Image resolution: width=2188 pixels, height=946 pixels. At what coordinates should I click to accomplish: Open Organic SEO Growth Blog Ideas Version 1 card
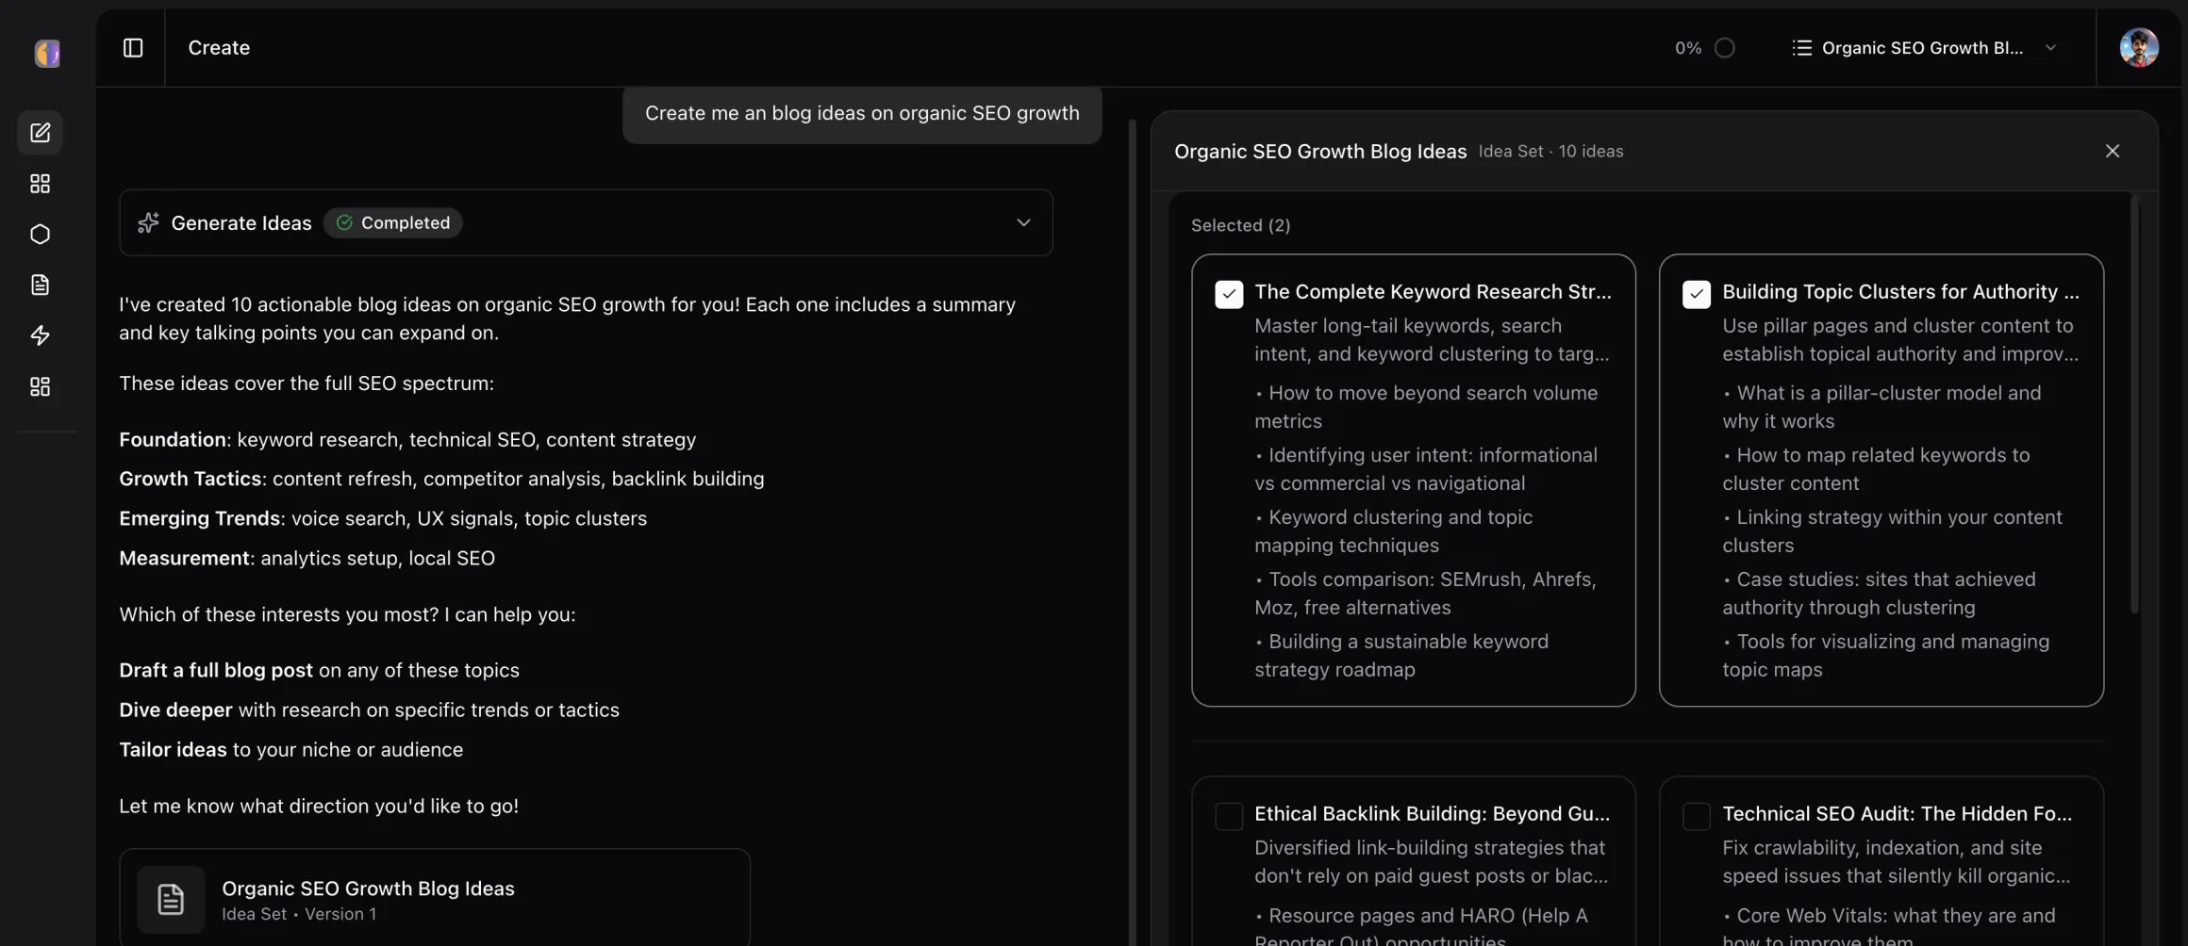pos(435,898)
